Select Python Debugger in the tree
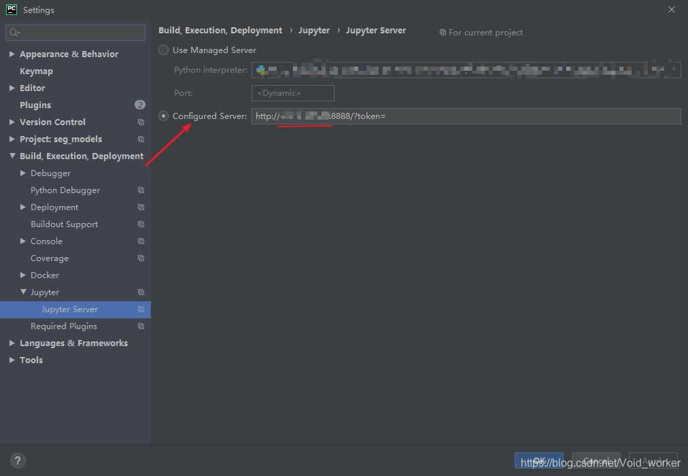The width and height of the screenshot is (688, 476). pos(65,190)
